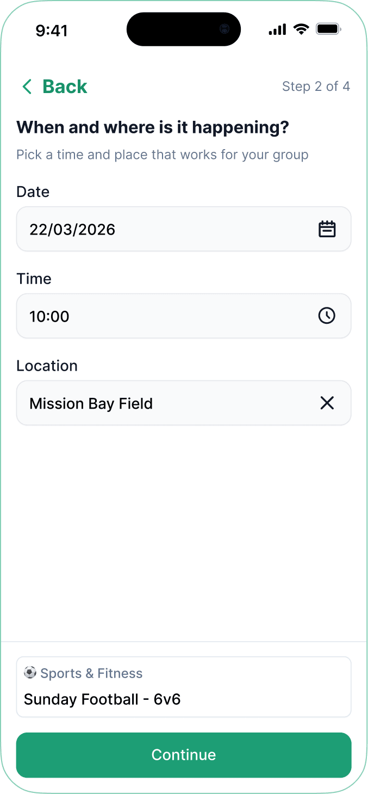The image size is (368, 794).
Task: Click the Time field label
Action: click(34, 278)
